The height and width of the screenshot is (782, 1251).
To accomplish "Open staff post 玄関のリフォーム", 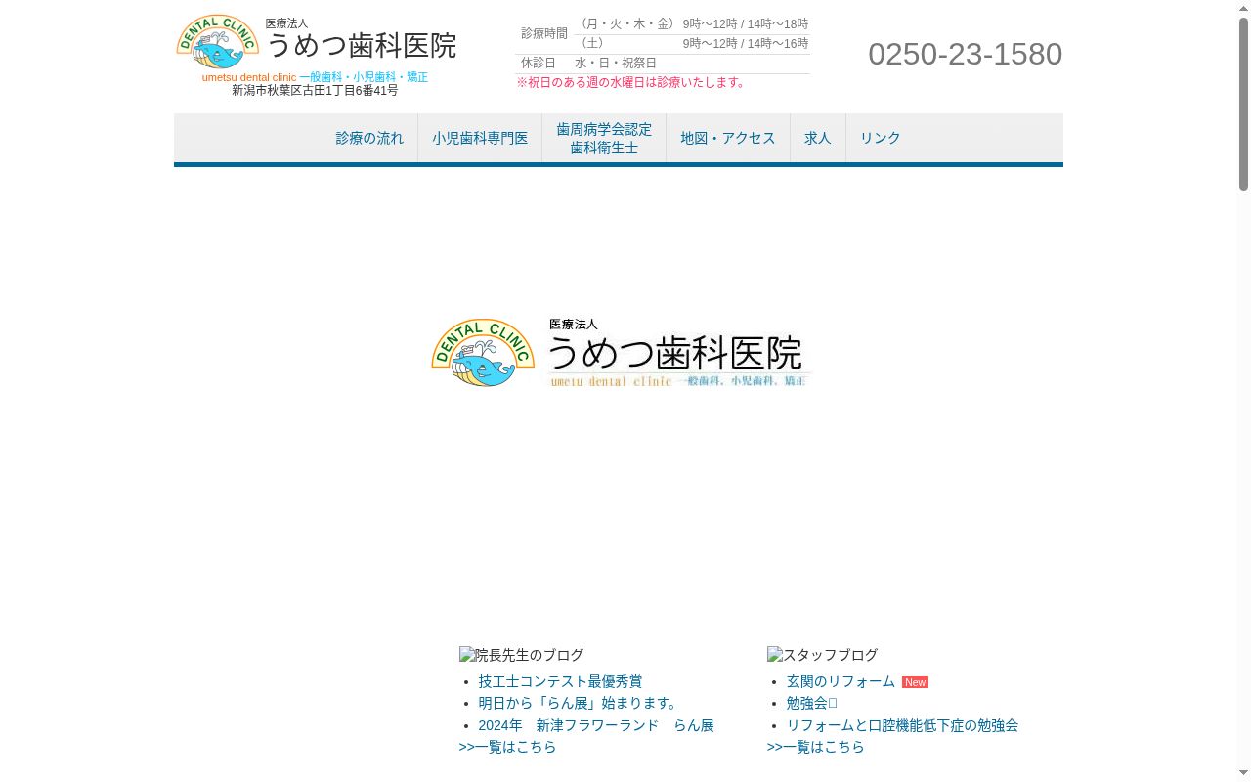I will 841,681.
